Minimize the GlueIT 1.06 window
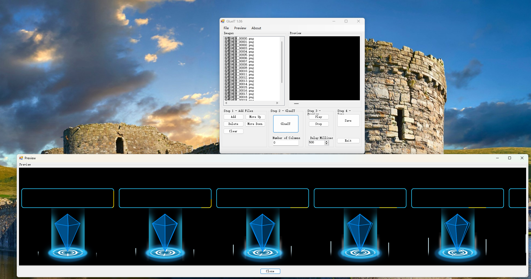 pyautogui.click(x=334, y=21)
